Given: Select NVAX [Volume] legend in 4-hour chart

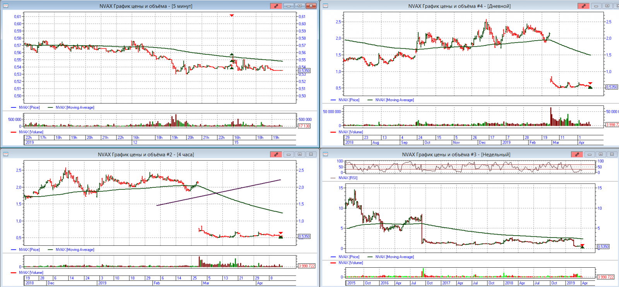Looking at the screenshot, I should coord(31,272).
